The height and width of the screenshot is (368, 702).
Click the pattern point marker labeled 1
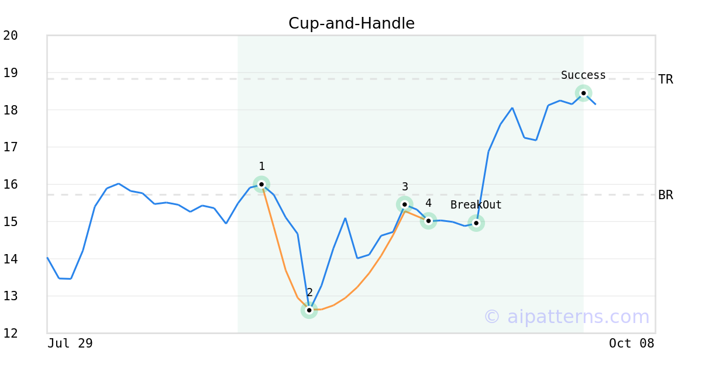point(261,184)
